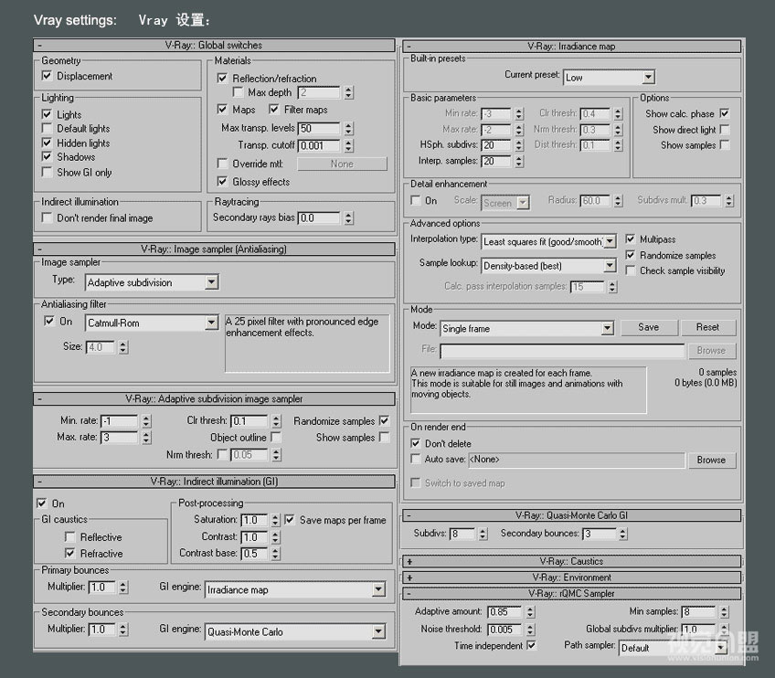The height and width of the screenshot is (678, 775).
Task: Click the QMC Subdivs spinner arrows
Action: click(483, 534)
